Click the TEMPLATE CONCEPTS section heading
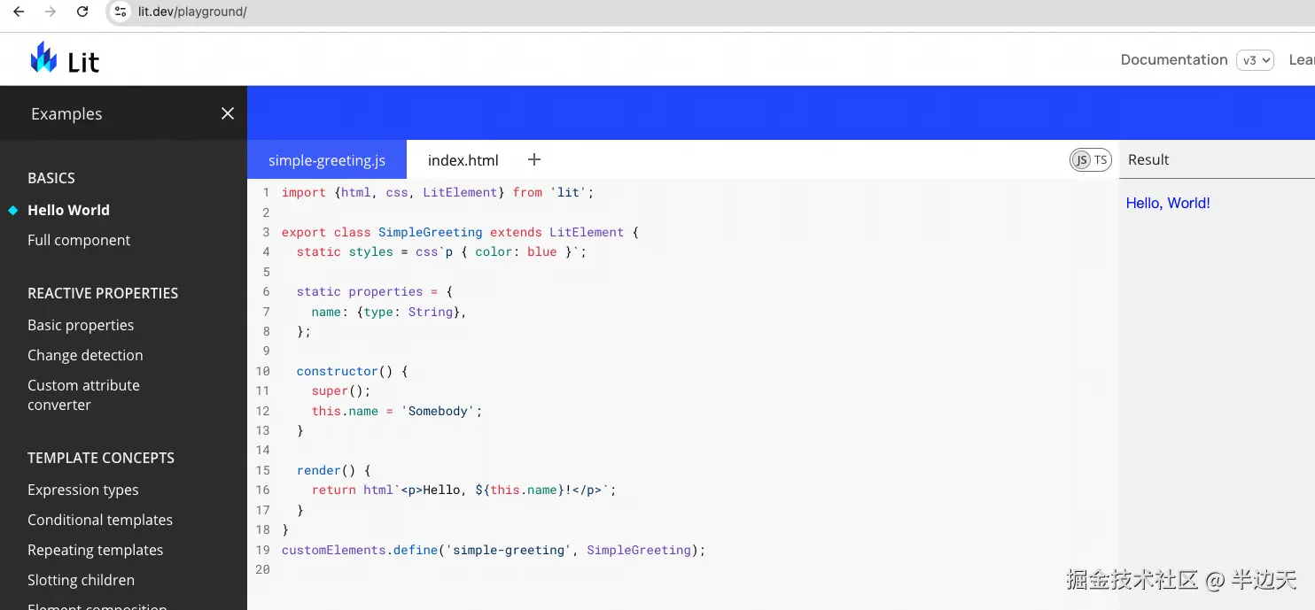The image size is (1315, 610). coord(101,458)
